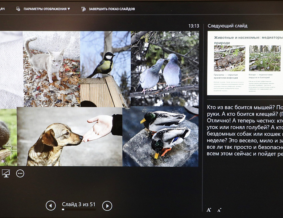Increase the notes font size

209,210
